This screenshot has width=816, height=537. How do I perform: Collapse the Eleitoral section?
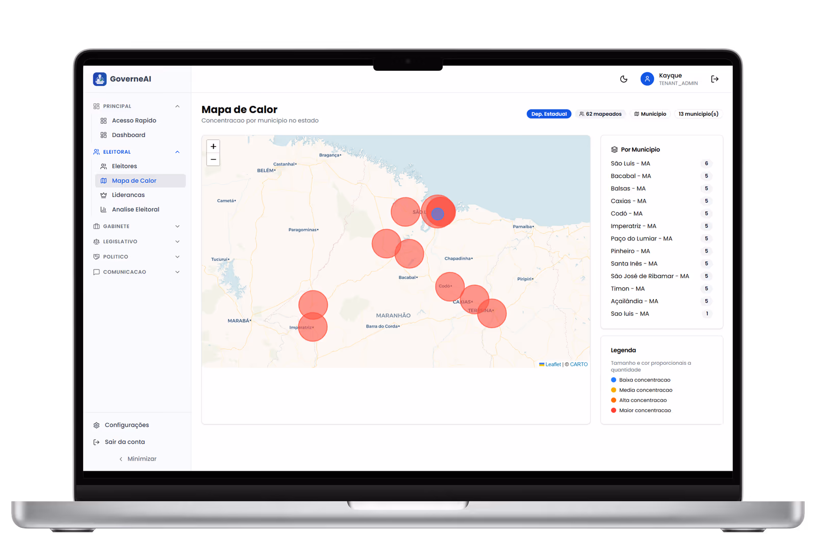[177, 152]
